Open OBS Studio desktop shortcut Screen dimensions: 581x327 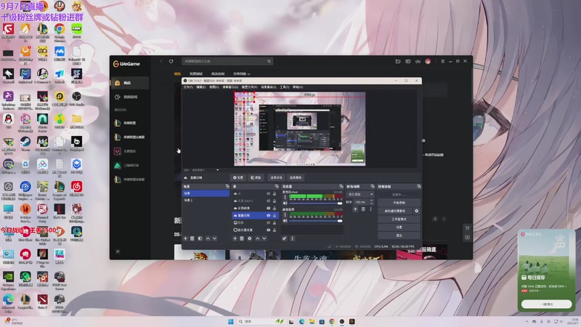tap(76, 99)
